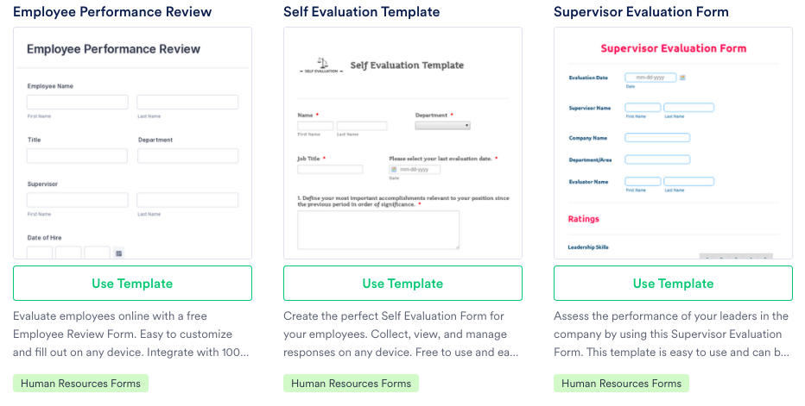Click the calendar icon beside Date of Hire
Viewport: 805px width, 406px height.
coord(118,253)
